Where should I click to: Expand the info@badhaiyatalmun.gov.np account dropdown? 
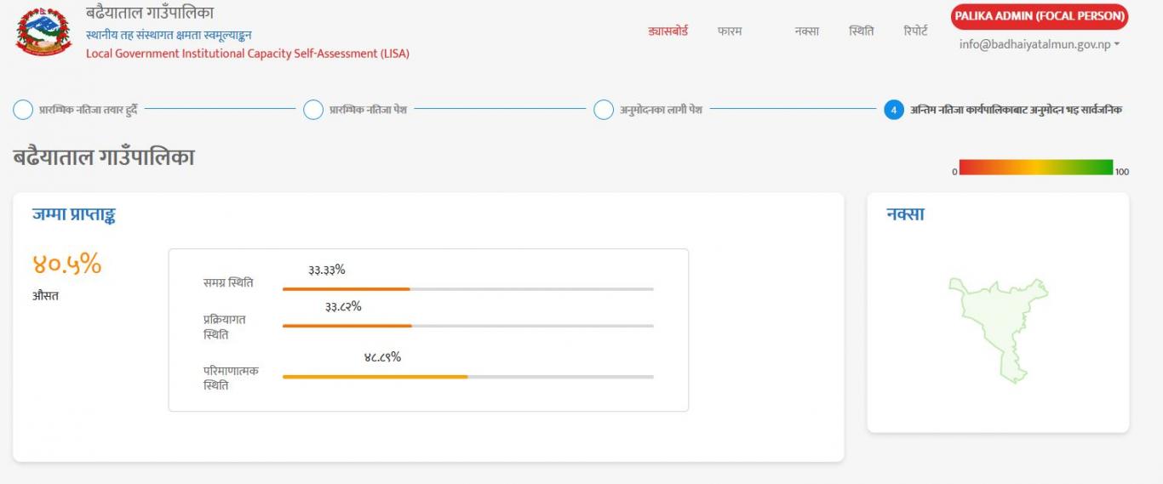[1039, 44]
